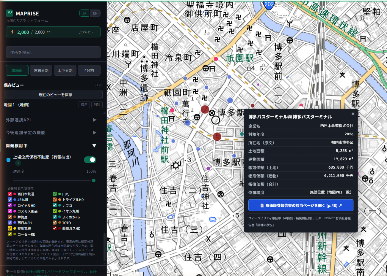The image size is (387, 276).
Task: Click the scroll-down arrow of the sidebar
Action: pyautogui.click(x=104, y=263)
